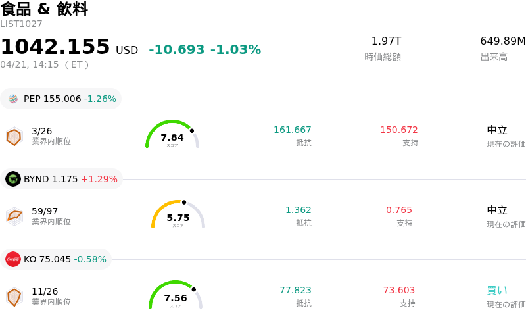Click the PepsiCo logo icon
Viewport: 526px width, 321px height.
pos(13,99)
